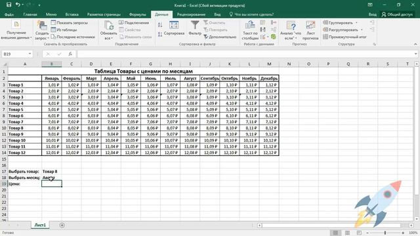Switch to the Главная tab
Image resolution: width=420 pixels, height=236 pixels.
tap(30, 14)
